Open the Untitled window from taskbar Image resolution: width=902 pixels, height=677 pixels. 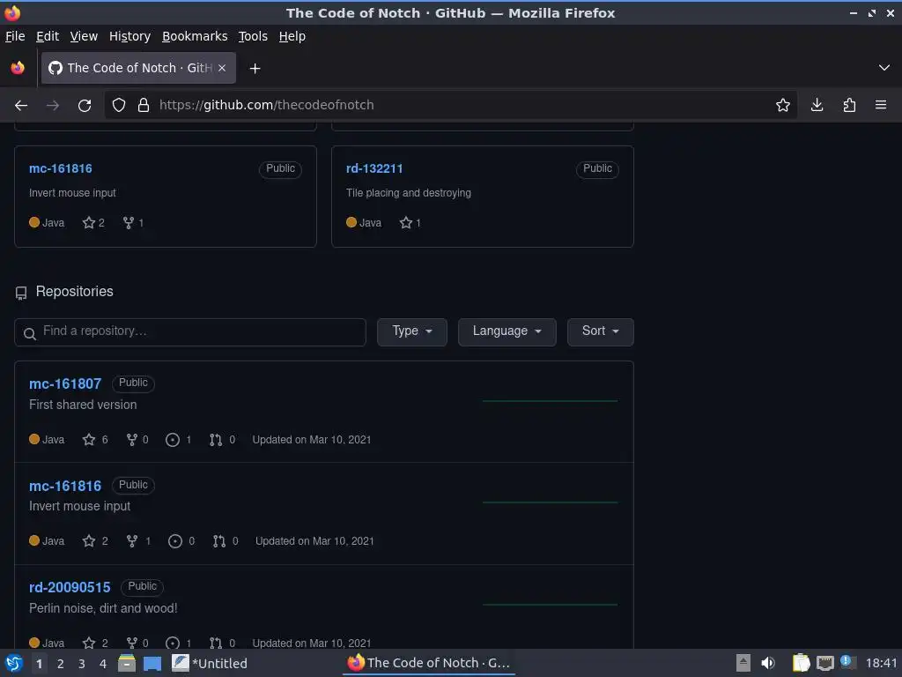pyautogui.click(x=210, y=664)
